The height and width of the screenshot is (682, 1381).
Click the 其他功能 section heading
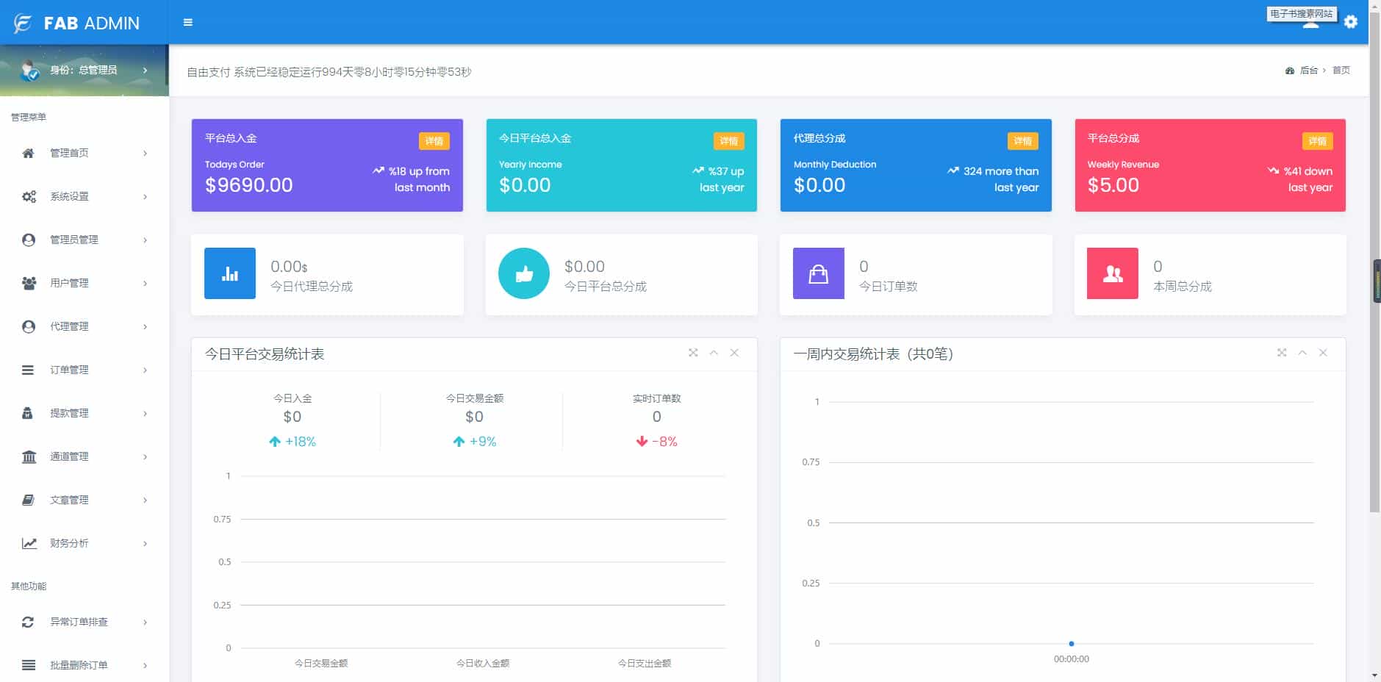[x=29, y=586]
